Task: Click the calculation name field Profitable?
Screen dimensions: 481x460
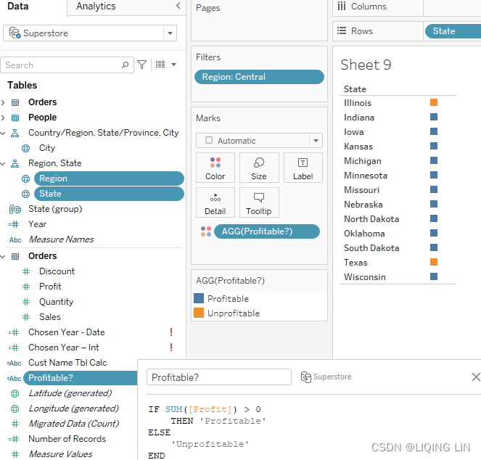Action: coord(218,377)
